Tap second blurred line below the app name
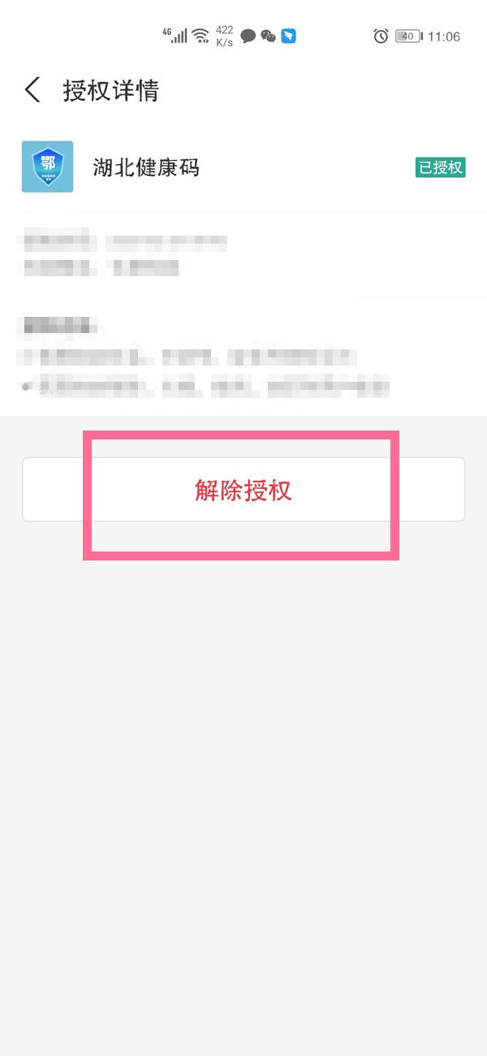This screenshot has height=1056, width=487. (x=101, y=266)
